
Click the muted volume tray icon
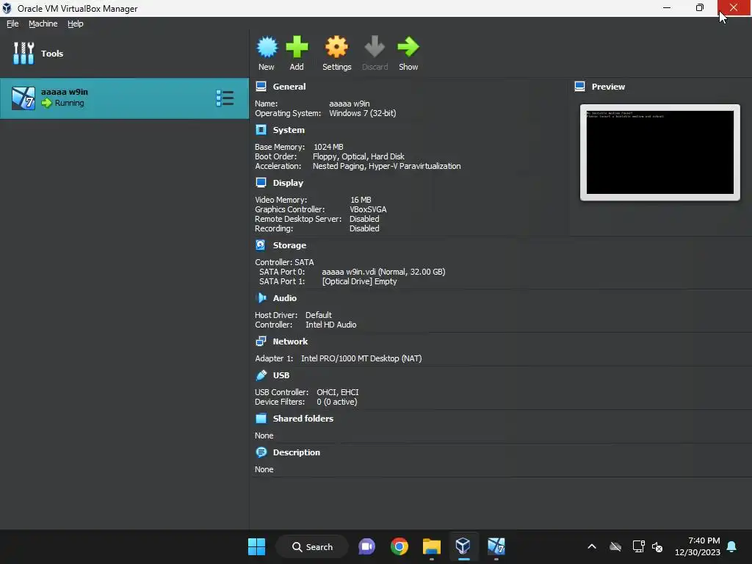[657, 546]
